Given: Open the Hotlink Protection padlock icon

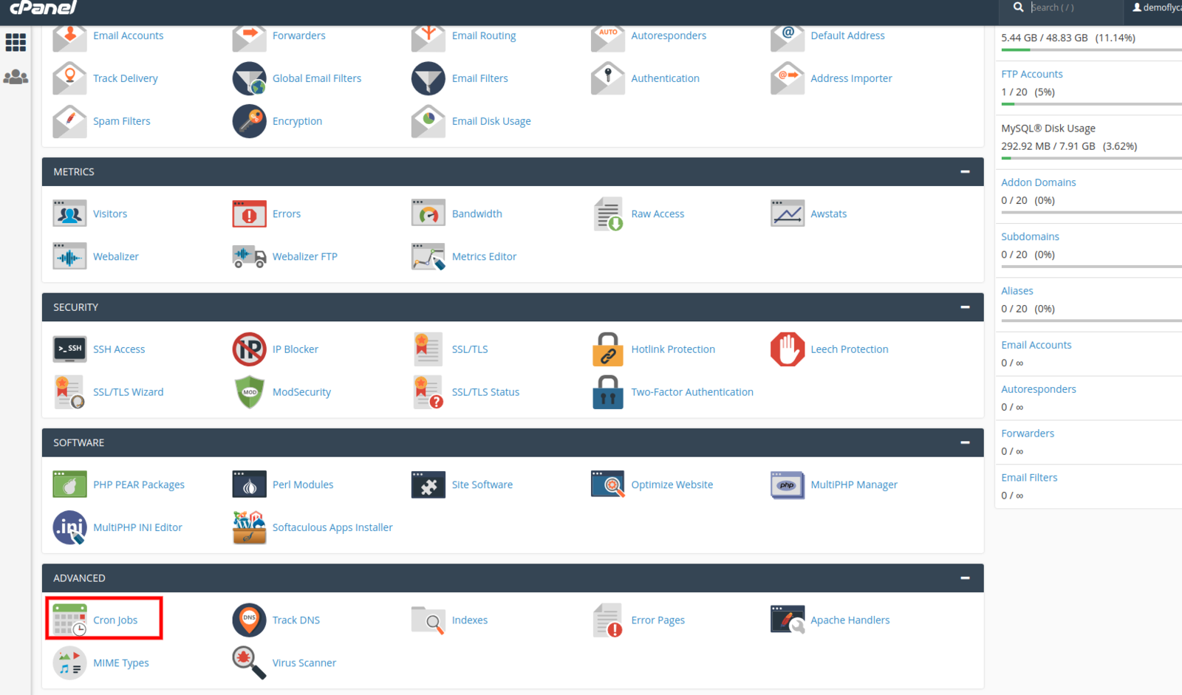Looking at the screenshot, I should pyautogui.click(x=607, y=349).
